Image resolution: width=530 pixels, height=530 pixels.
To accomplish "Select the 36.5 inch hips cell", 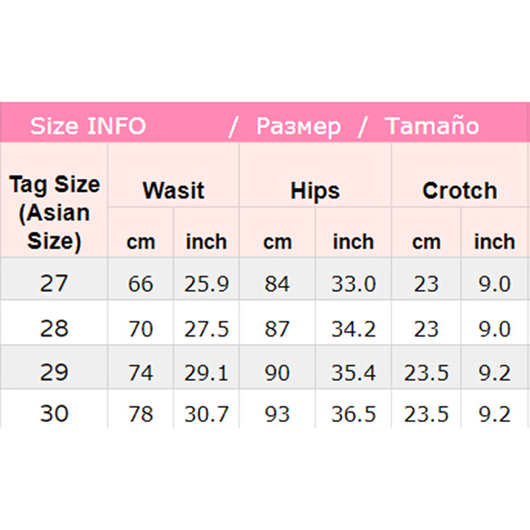I will click(x=353, y=415).
